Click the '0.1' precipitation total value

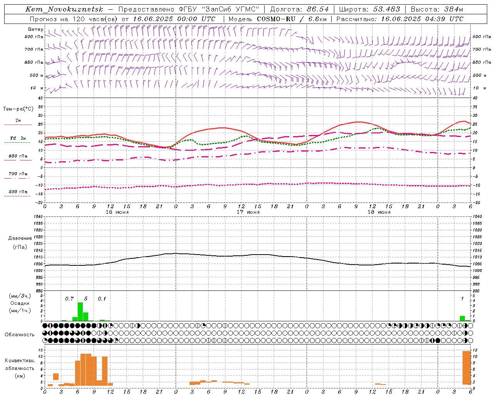(102, 299)
